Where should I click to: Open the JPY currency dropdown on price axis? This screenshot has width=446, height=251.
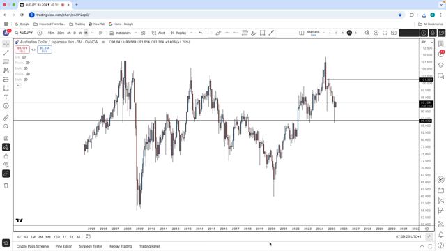[427, 42]
